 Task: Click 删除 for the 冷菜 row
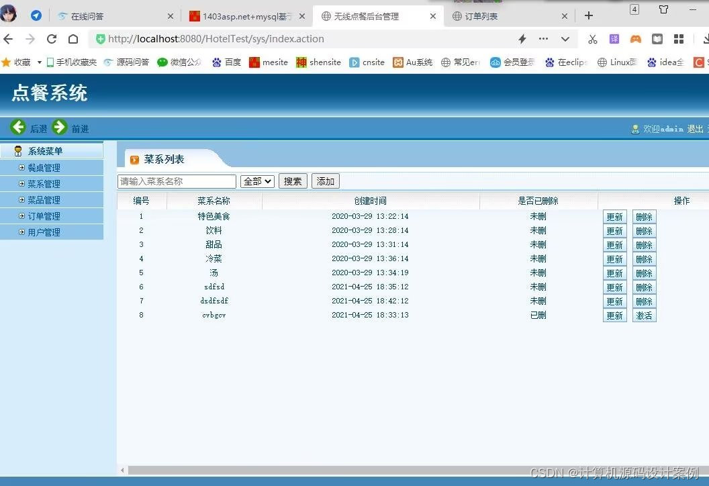[645, 259]
